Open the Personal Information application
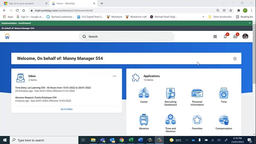Image resolution: width=256 pixels, height=144 pixels. point(197,97)
